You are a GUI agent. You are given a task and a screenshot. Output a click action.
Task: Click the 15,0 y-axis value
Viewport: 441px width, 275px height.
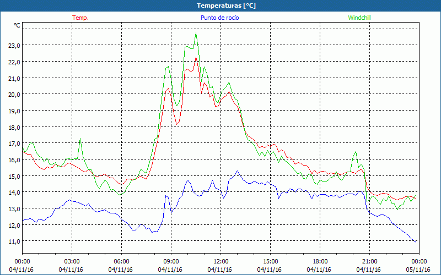tap(14, 177)
